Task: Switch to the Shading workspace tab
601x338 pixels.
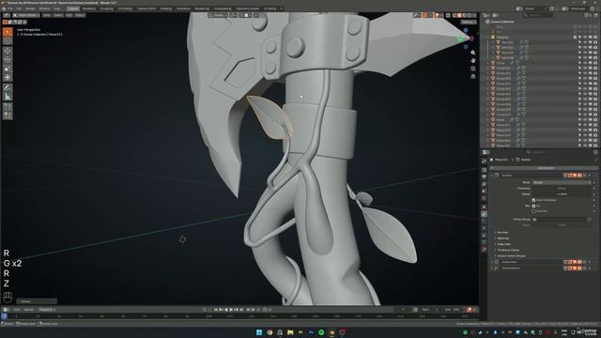Action: tap(166, 8)
